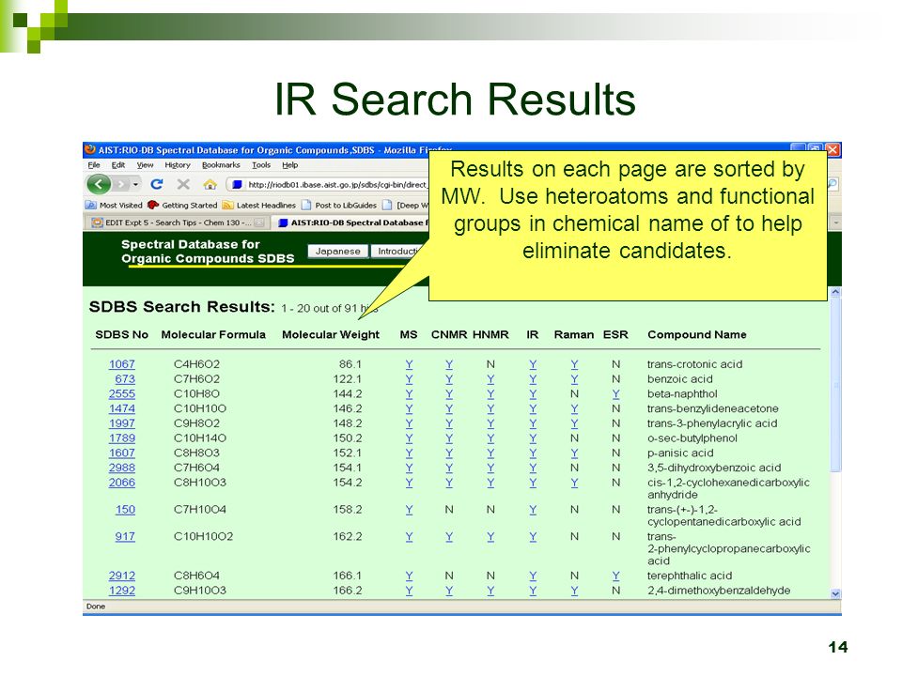The image size is (902, 676).
Task: Click the Molecular Formula column header
Action: [213, 334]
